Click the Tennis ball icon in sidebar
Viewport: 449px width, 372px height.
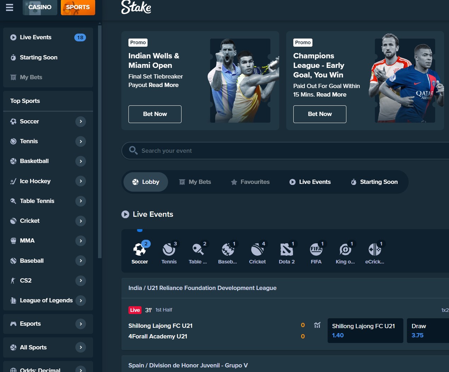[x=13, y=141]
